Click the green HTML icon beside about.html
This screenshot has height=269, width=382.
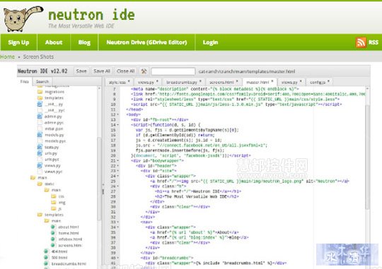tap(53, 227)
